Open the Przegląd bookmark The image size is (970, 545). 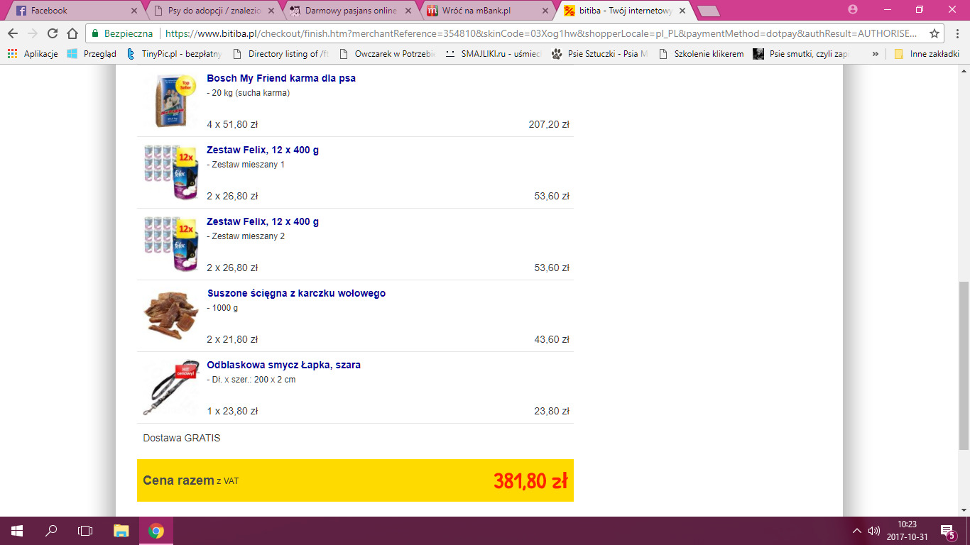(x=92, y=54)
